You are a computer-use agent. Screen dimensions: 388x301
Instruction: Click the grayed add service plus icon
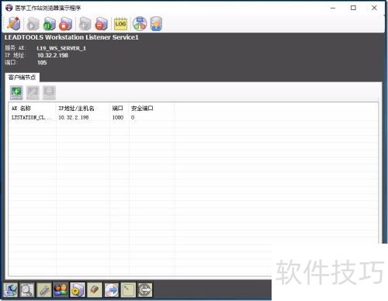85,24
